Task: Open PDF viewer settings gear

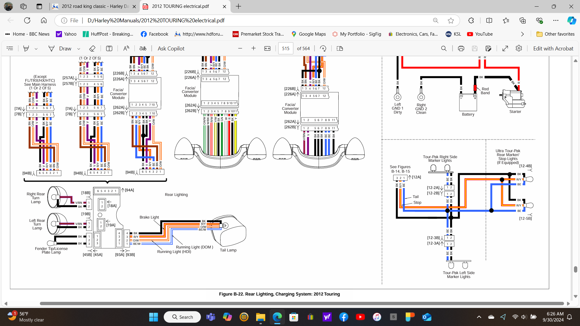Action: 519,49
